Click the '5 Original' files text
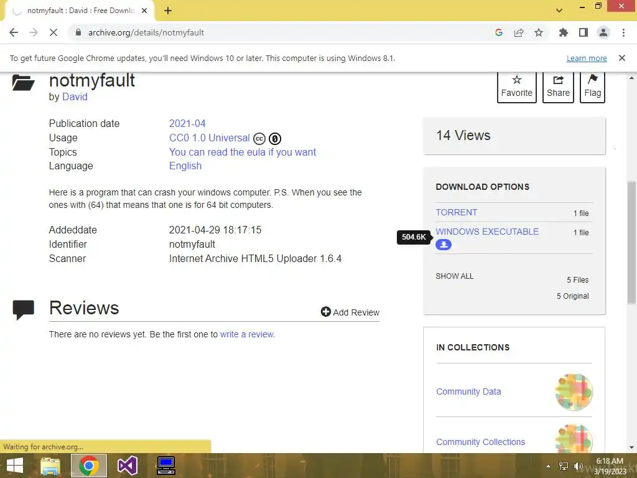The image size is (637, 478). (572, 296)
